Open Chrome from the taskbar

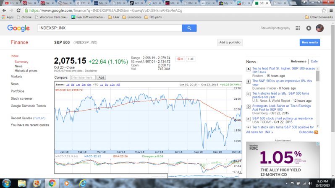pos(52,183)
